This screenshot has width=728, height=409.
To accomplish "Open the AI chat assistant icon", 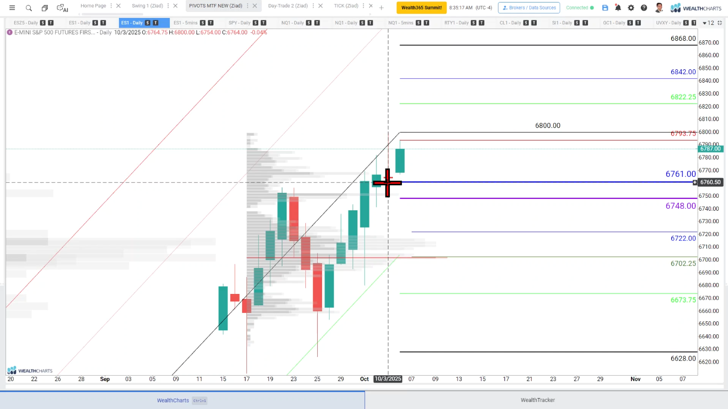I will point(62,8).
